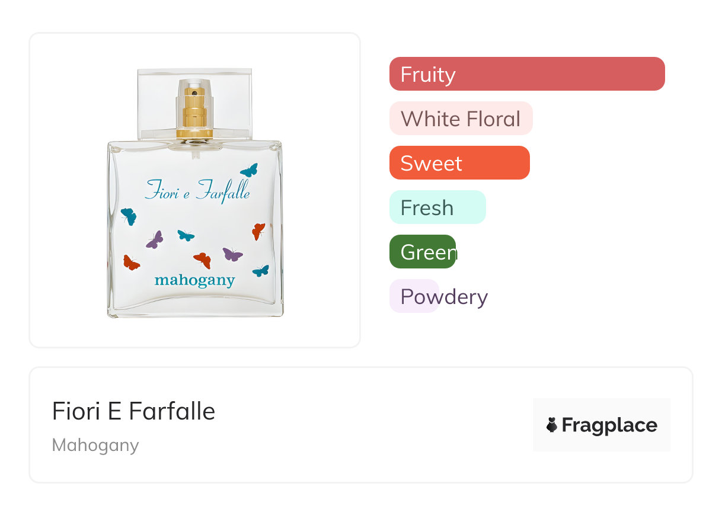Click the teal butterfly beside the script name
The image size is (722, 512).
coord(249,171)
